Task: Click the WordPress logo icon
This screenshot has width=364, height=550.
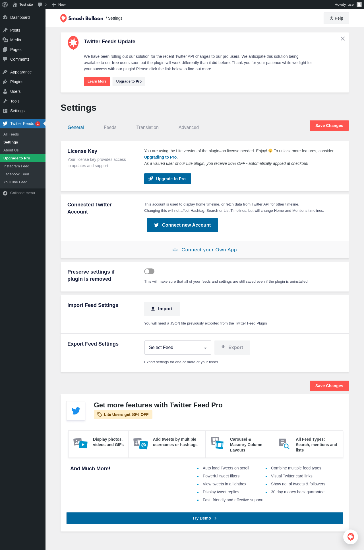Action: 5,5
